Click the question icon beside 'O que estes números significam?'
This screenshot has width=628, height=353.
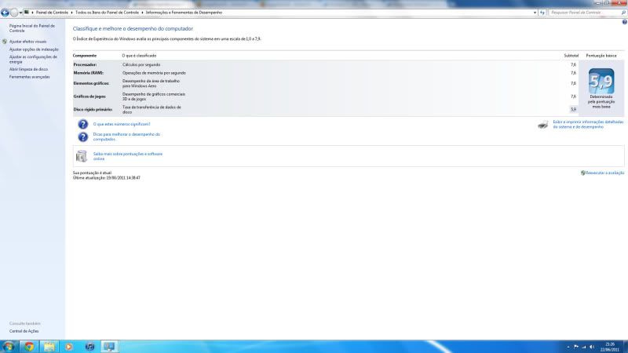coord(82,124)
